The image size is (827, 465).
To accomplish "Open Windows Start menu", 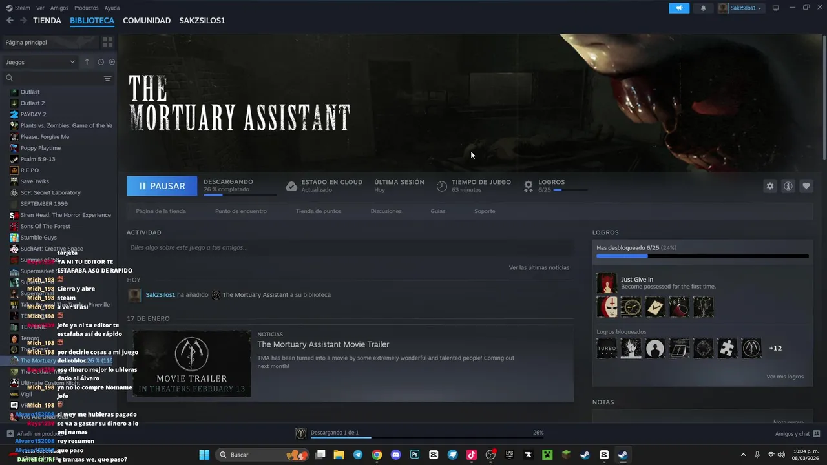I will 204,455.
